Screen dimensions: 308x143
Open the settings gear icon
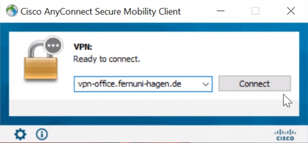point(20,134)
